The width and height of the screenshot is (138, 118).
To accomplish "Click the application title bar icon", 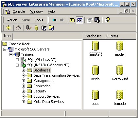I will pyautogui.click(x=5, y=4).
